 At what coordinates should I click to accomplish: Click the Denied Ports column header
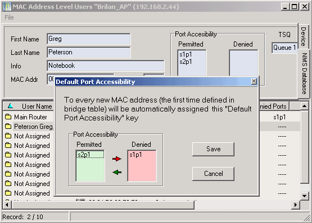[274, 106]
